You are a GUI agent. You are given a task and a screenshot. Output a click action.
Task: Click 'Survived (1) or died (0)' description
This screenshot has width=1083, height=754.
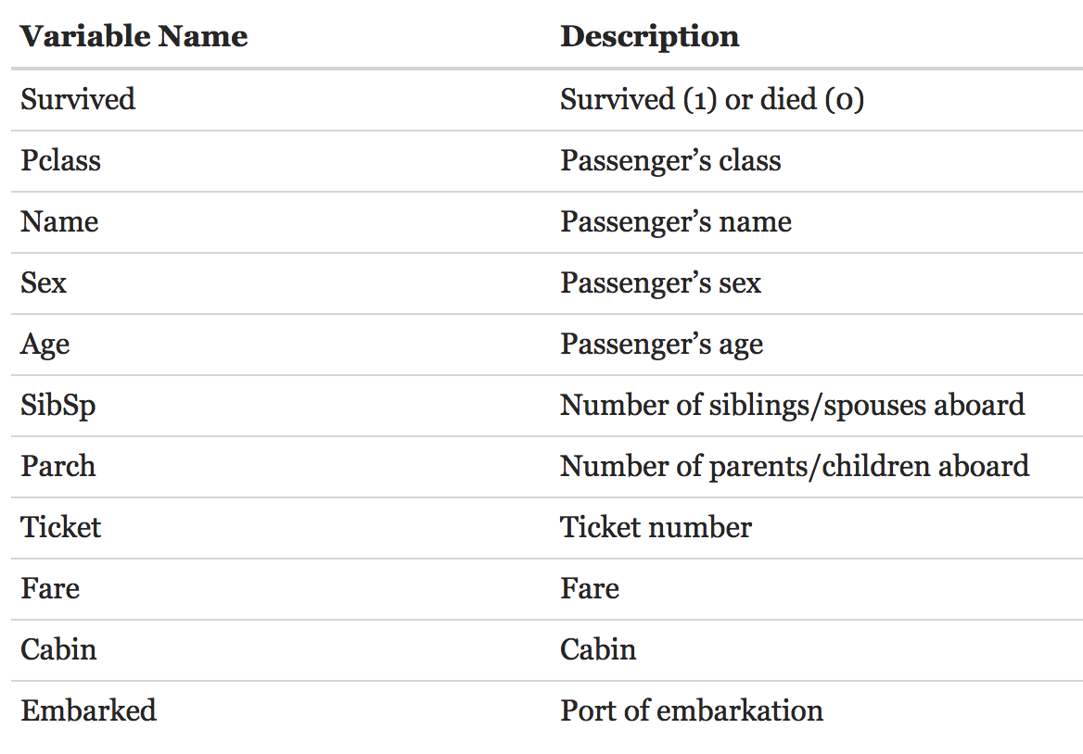712,99
